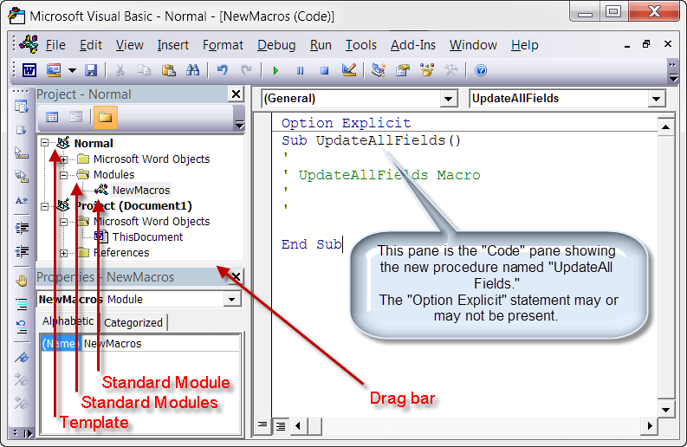Screen dimensions: 687x447
Task: Open the Debug menu
Action: click(276, 45)
